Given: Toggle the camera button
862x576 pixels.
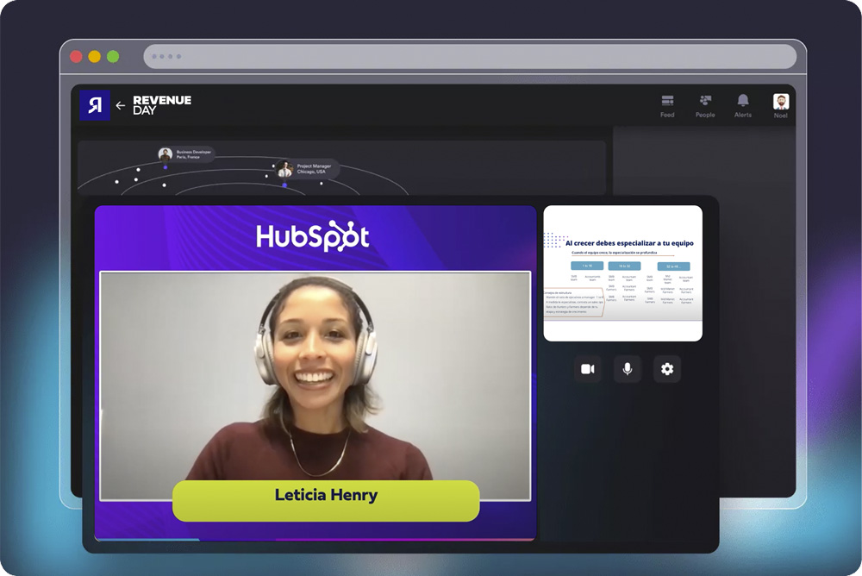Looking at the screenshot, I should pyautogui.click(x=588, y=368).
